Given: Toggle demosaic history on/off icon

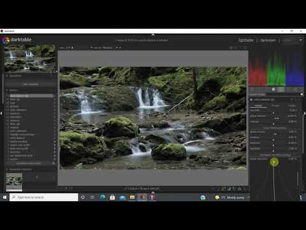Looking at the screenshot, I should coord(54,152).
